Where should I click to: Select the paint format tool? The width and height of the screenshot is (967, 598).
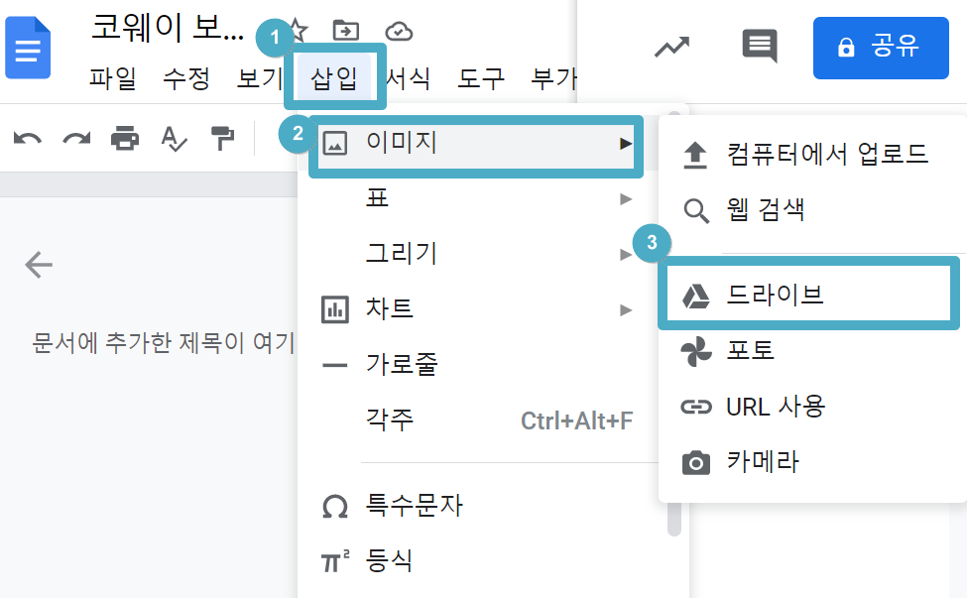[222, 138]
